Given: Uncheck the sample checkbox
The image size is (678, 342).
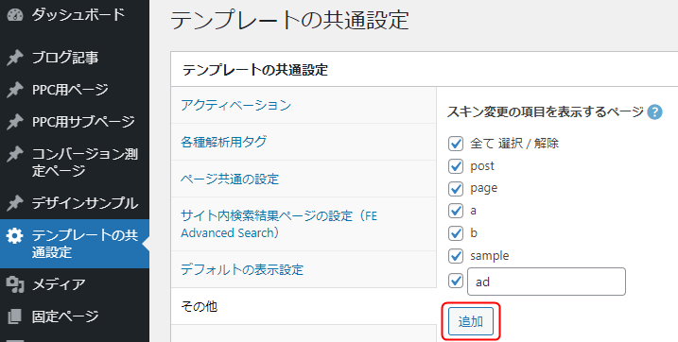Looking at the screenshot, I should click(456, 256).
